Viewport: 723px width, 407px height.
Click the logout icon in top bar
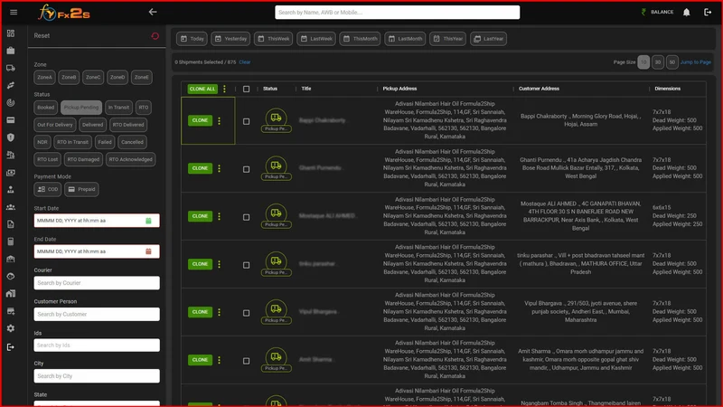pos(708,13)
